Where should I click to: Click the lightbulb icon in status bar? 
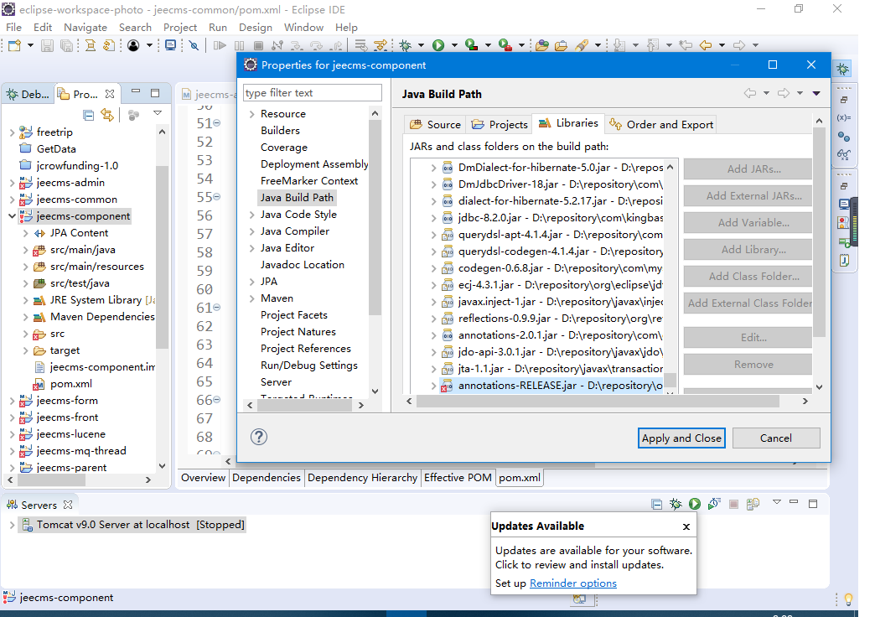(848, 599)
